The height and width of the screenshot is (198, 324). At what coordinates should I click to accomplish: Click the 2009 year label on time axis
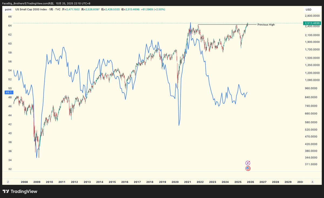click(37, 182)
